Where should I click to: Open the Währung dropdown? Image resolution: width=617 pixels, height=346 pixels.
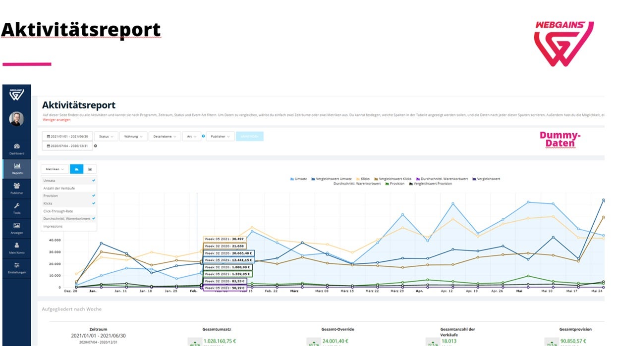coord(133,136)
